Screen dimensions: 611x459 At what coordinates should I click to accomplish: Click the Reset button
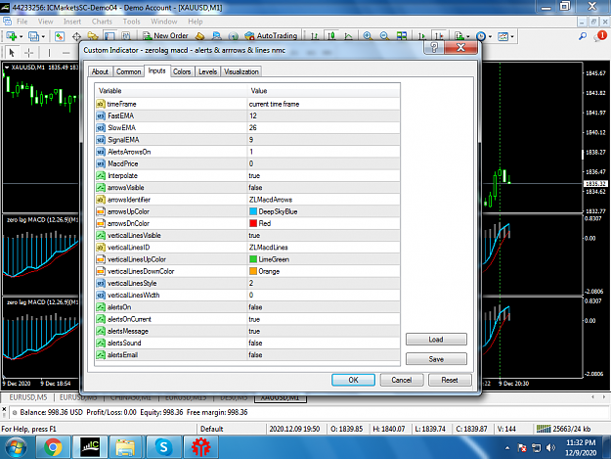click(450, 380)
